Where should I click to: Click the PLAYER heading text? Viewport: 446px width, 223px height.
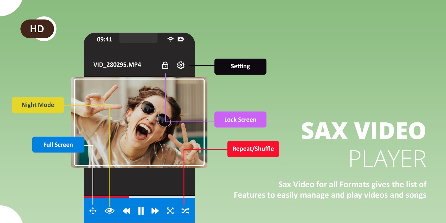[388, 159]
